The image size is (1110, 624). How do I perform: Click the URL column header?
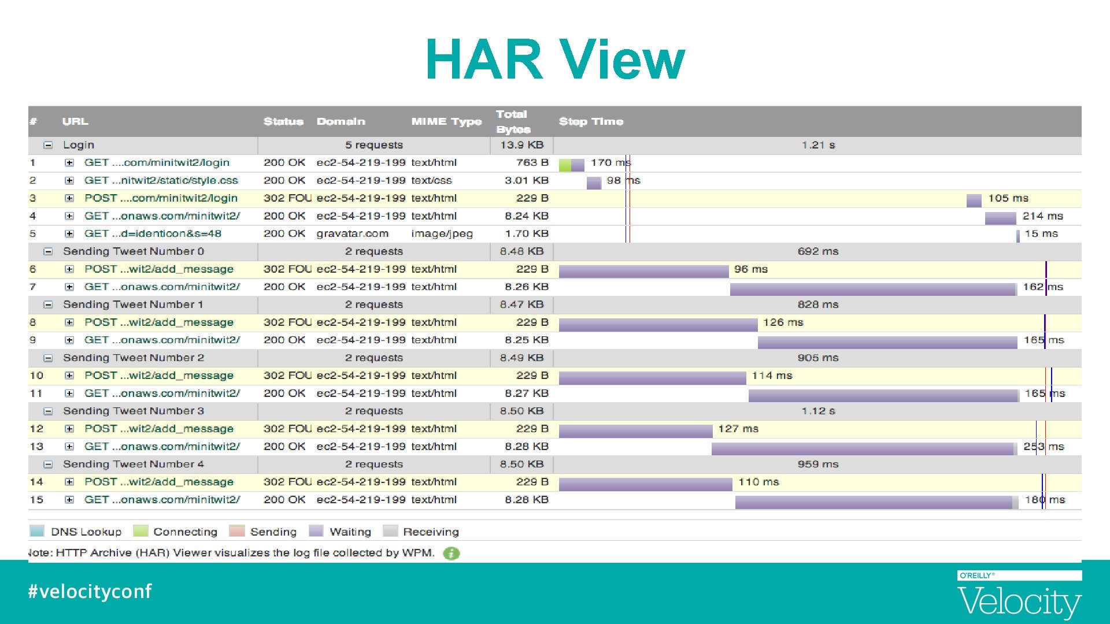pos(75,121)
